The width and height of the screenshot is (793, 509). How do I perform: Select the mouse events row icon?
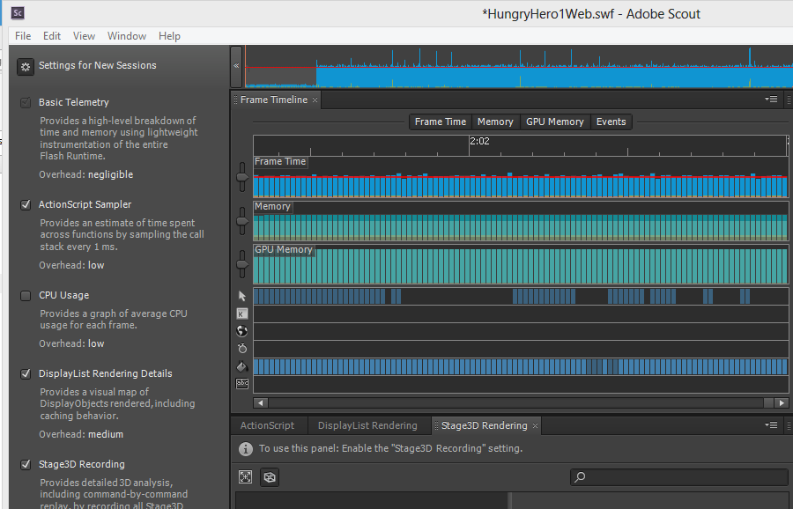tap(242, 296)
